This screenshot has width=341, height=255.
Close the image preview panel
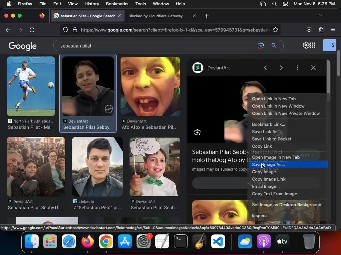coord(313,68)
